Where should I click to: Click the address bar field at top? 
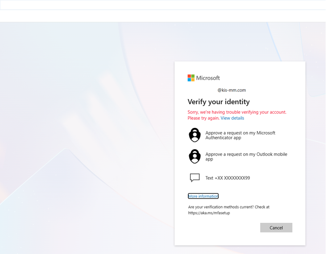coord(163,5)
